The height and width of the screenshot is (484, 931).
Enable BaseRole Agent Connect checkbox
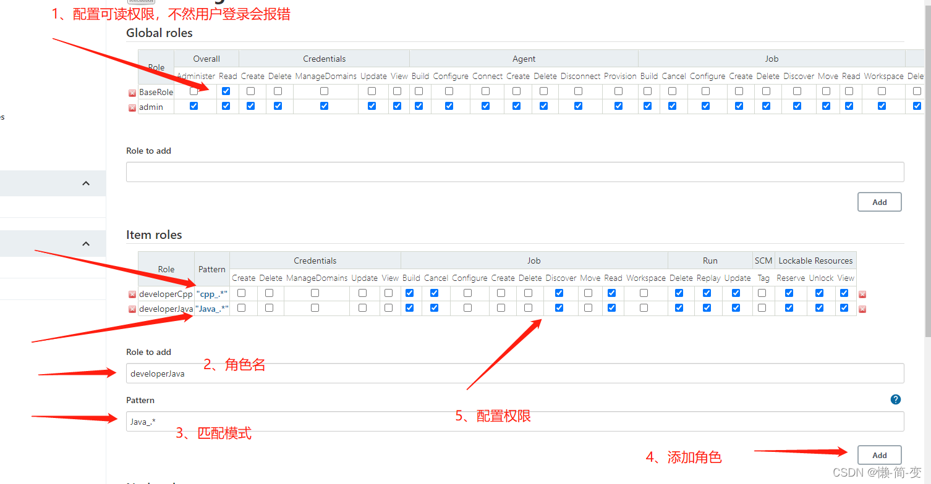point(486,91)
